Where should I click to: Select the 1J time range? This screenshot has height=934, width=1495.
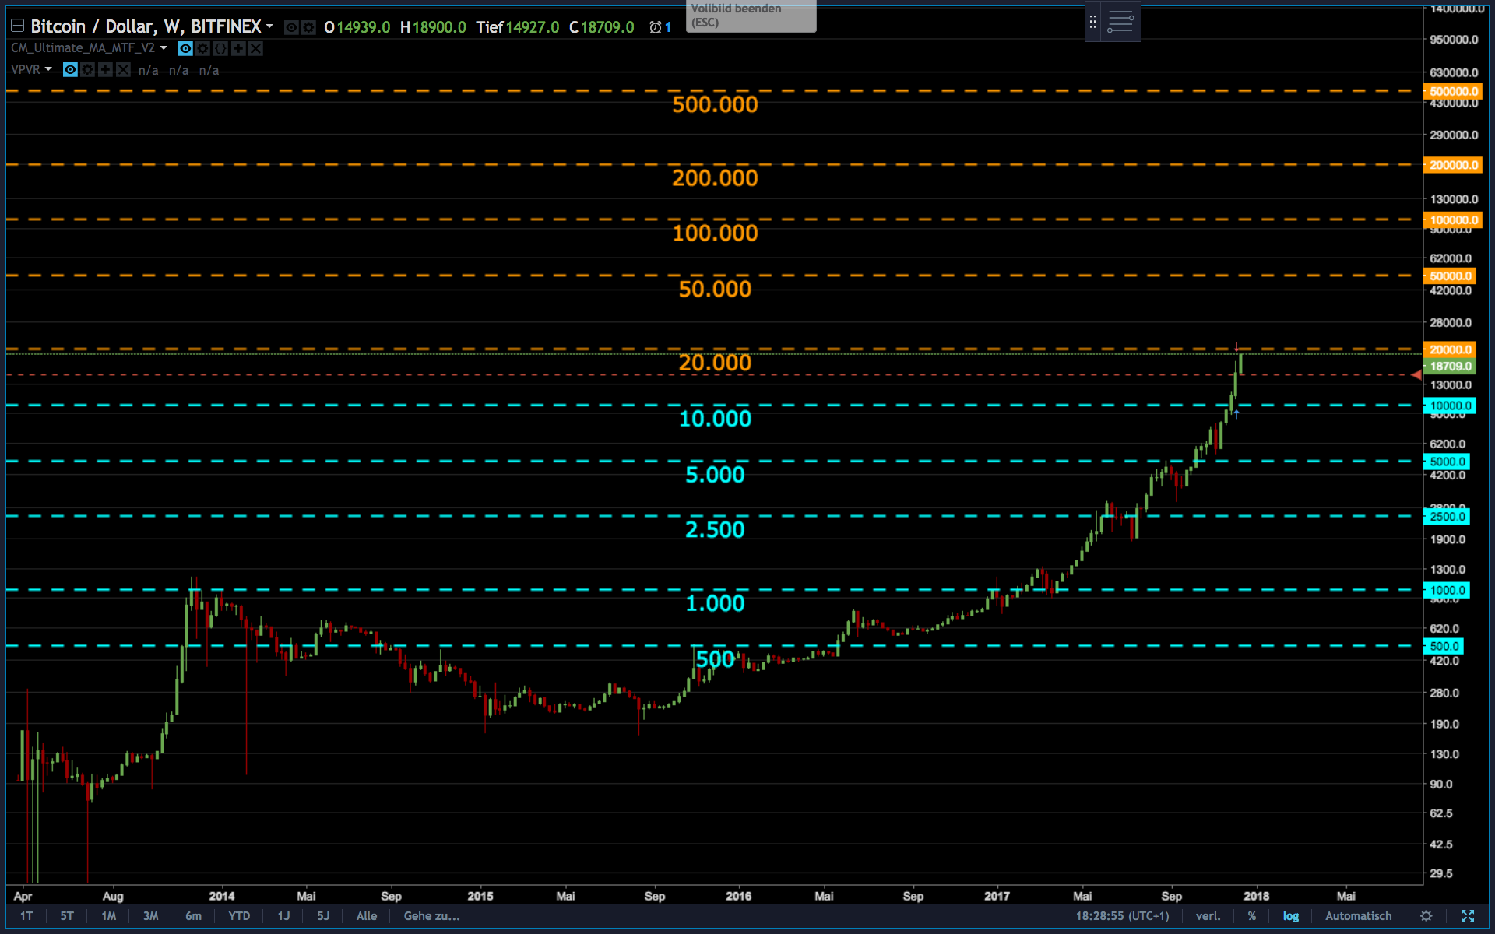[x=283, y=916]
